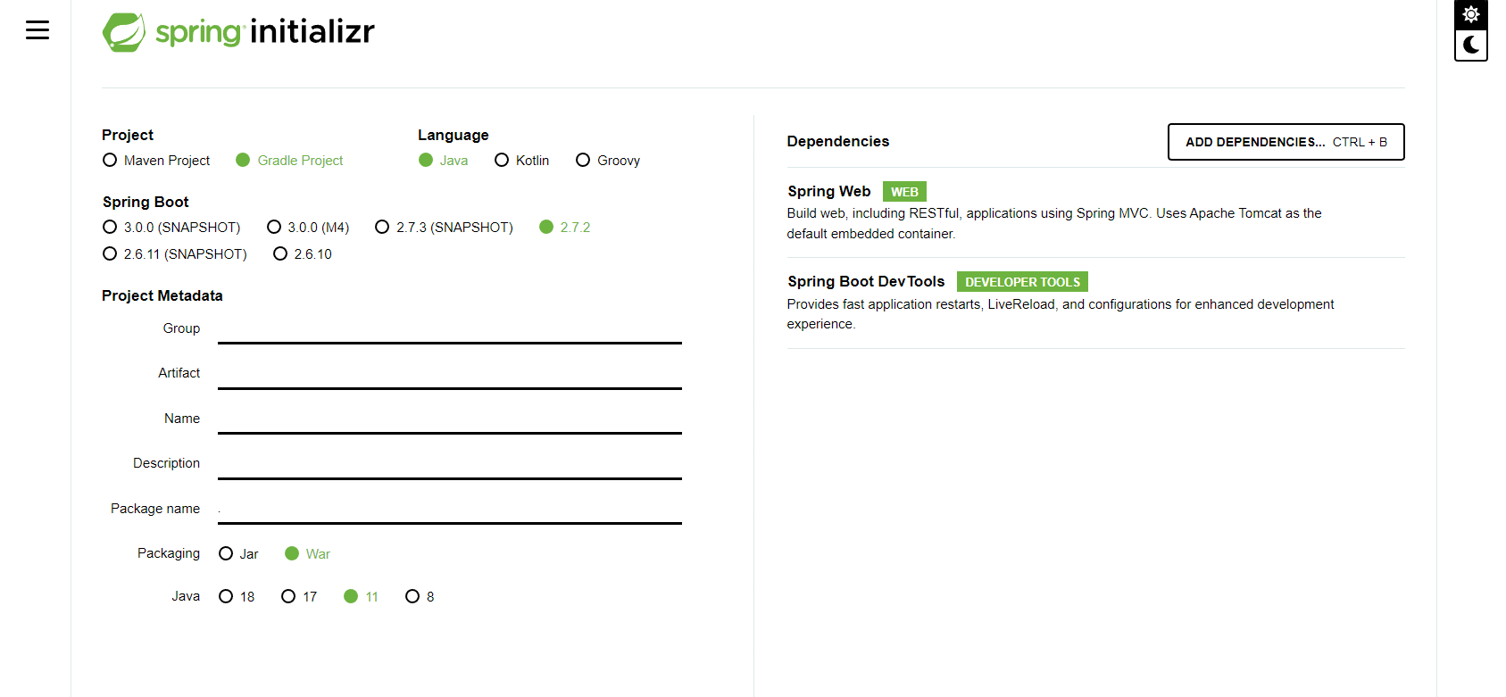Focus the Description input field
The image size is (1506, 697).
(x=450, y=464)
